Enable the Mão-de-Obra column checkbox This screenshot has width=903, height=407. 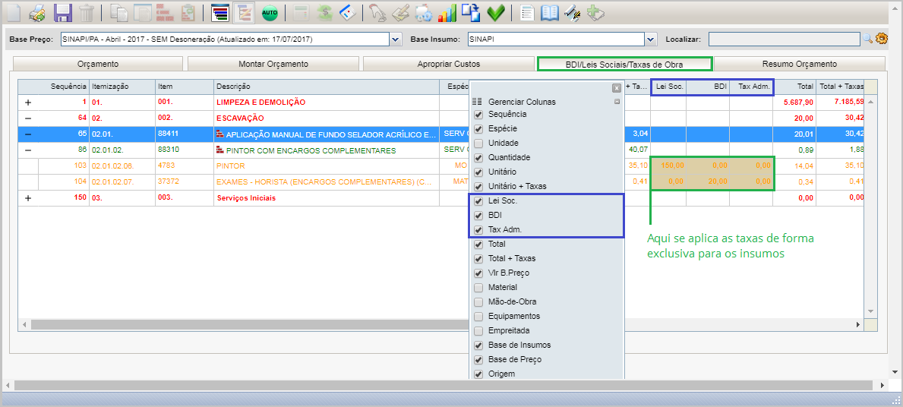tap(478, 301)
